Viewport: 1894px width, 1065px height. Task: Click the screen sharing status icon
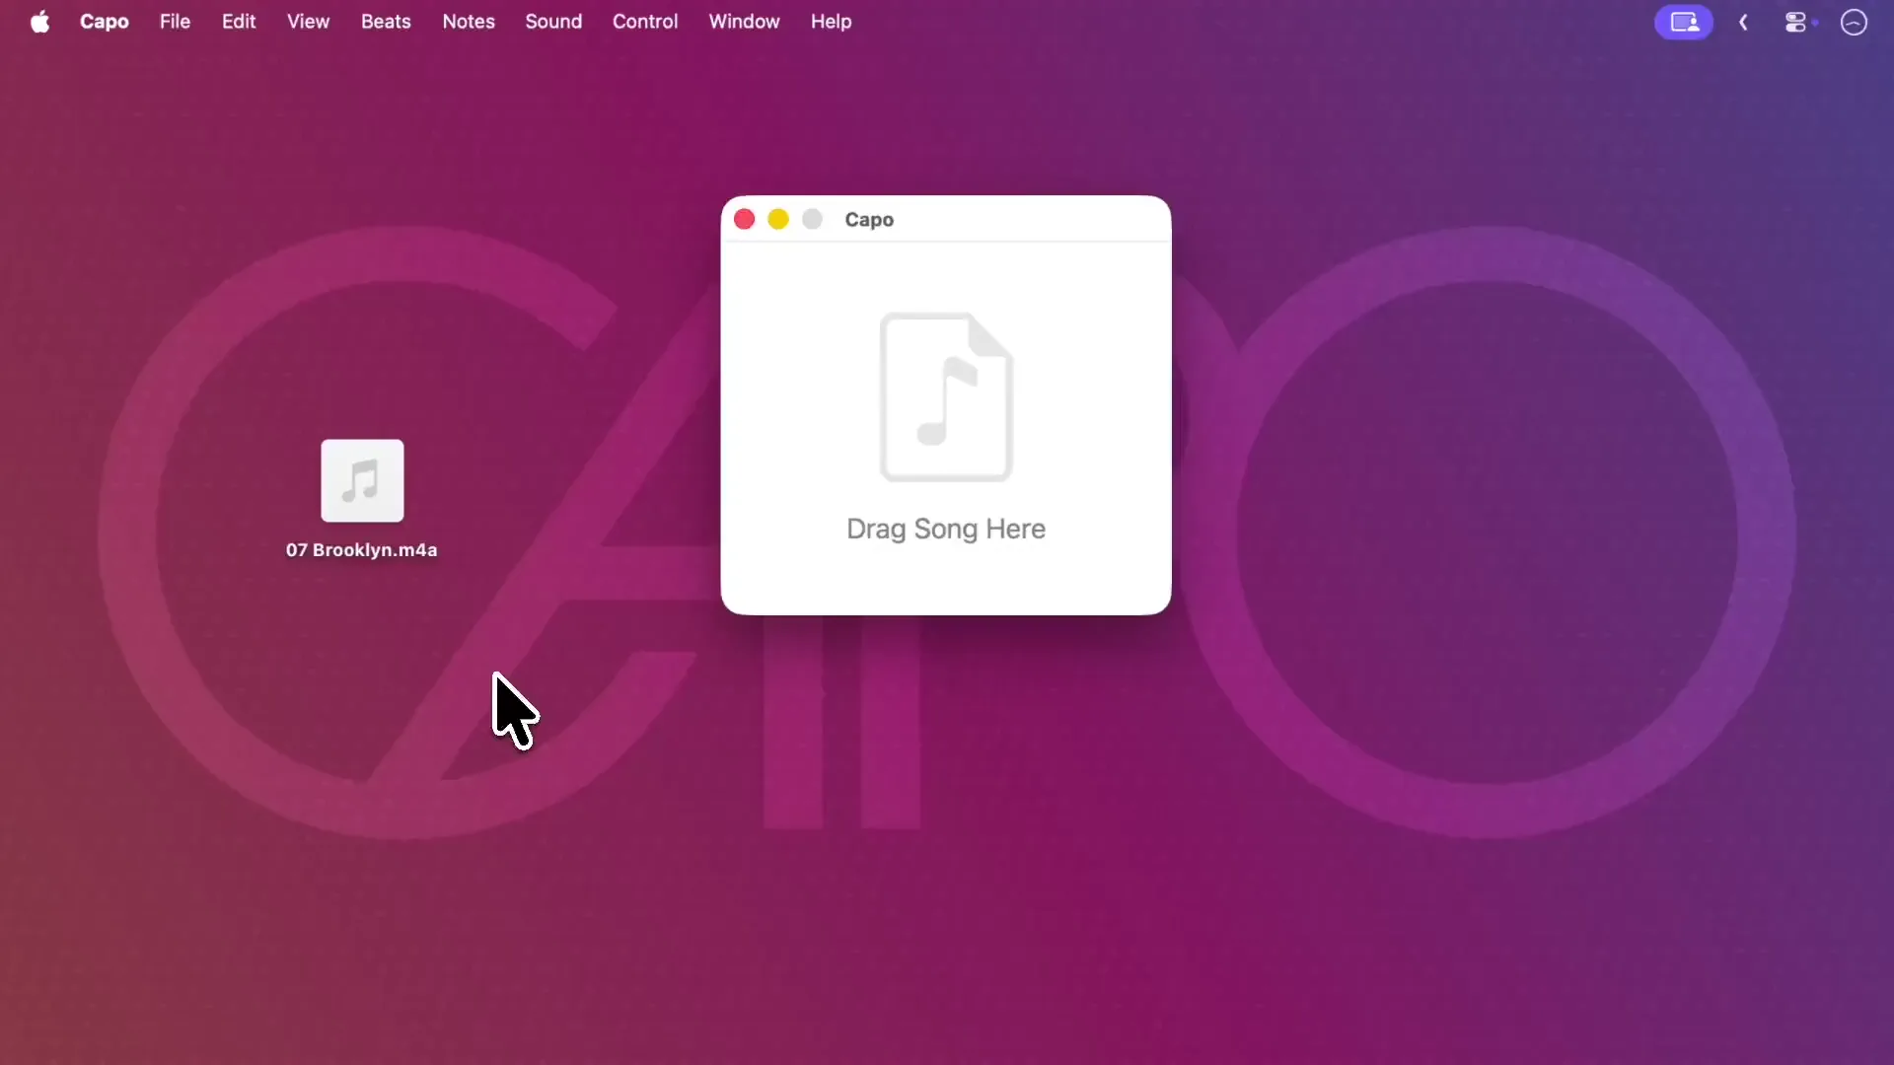tap(1683, 22)
